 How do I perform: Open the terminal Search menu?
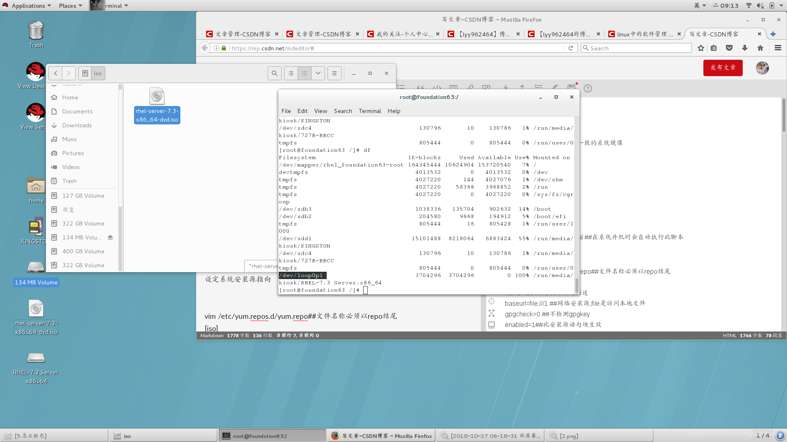click(343, 111)
